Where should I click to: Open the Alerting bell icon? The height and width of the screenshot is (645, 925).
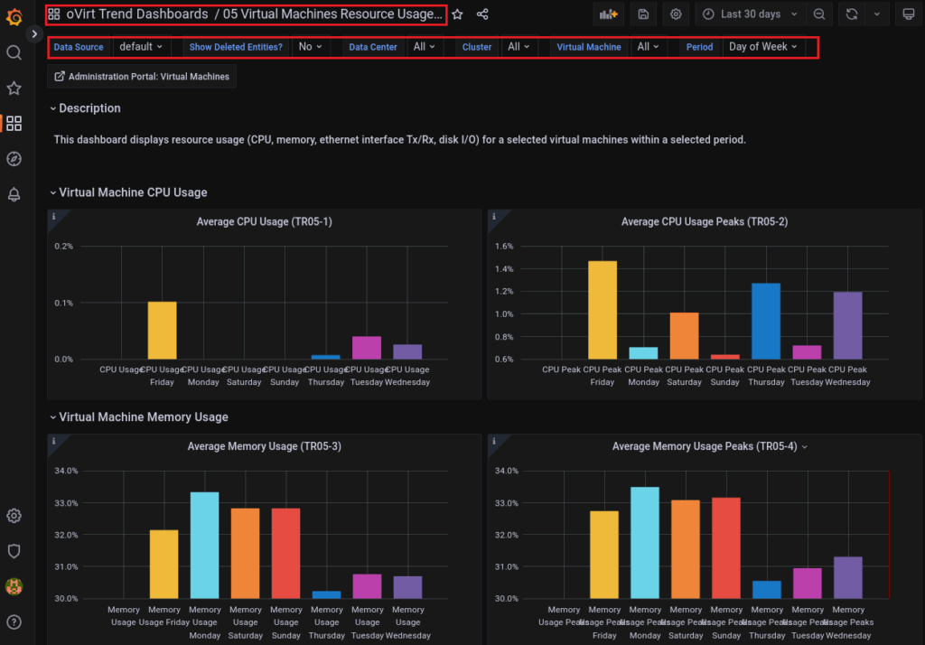tap(14, 194)
